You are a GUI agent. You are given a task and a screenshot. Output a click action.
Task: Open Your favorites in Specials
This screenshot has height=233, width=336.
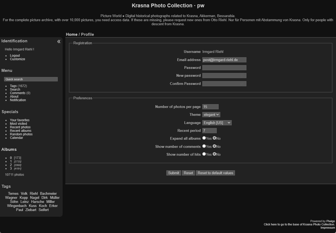pos(20,120)
